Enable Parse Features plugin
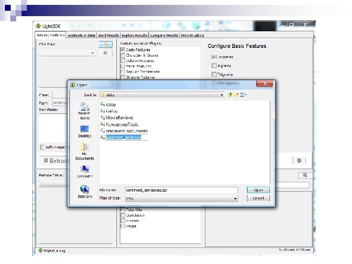 (123, 66)
